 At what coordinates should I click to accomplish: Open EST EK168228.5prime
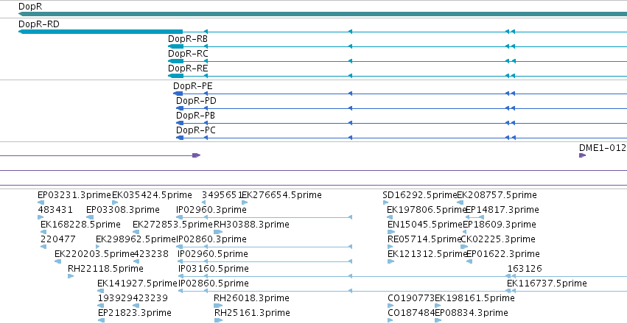(80, 225)
